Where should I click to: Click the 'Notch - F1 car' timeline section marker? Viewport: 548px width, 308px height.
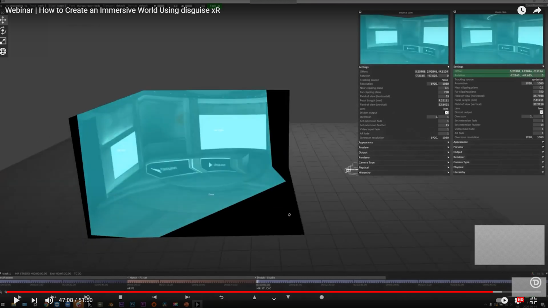138,278
